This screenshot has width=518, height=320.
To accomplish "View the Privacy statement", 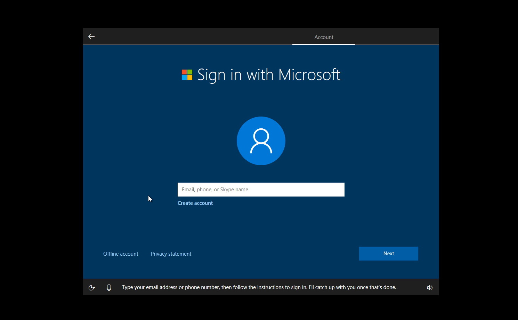I will 171,254.
